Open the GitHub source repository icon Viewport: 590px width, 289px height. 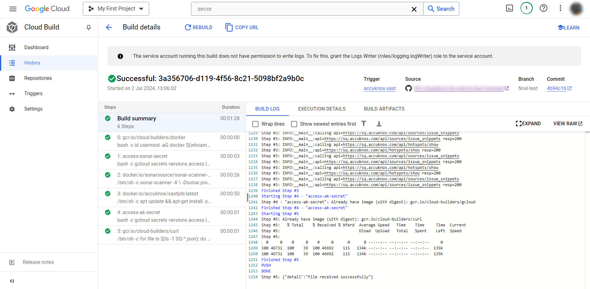409,88
